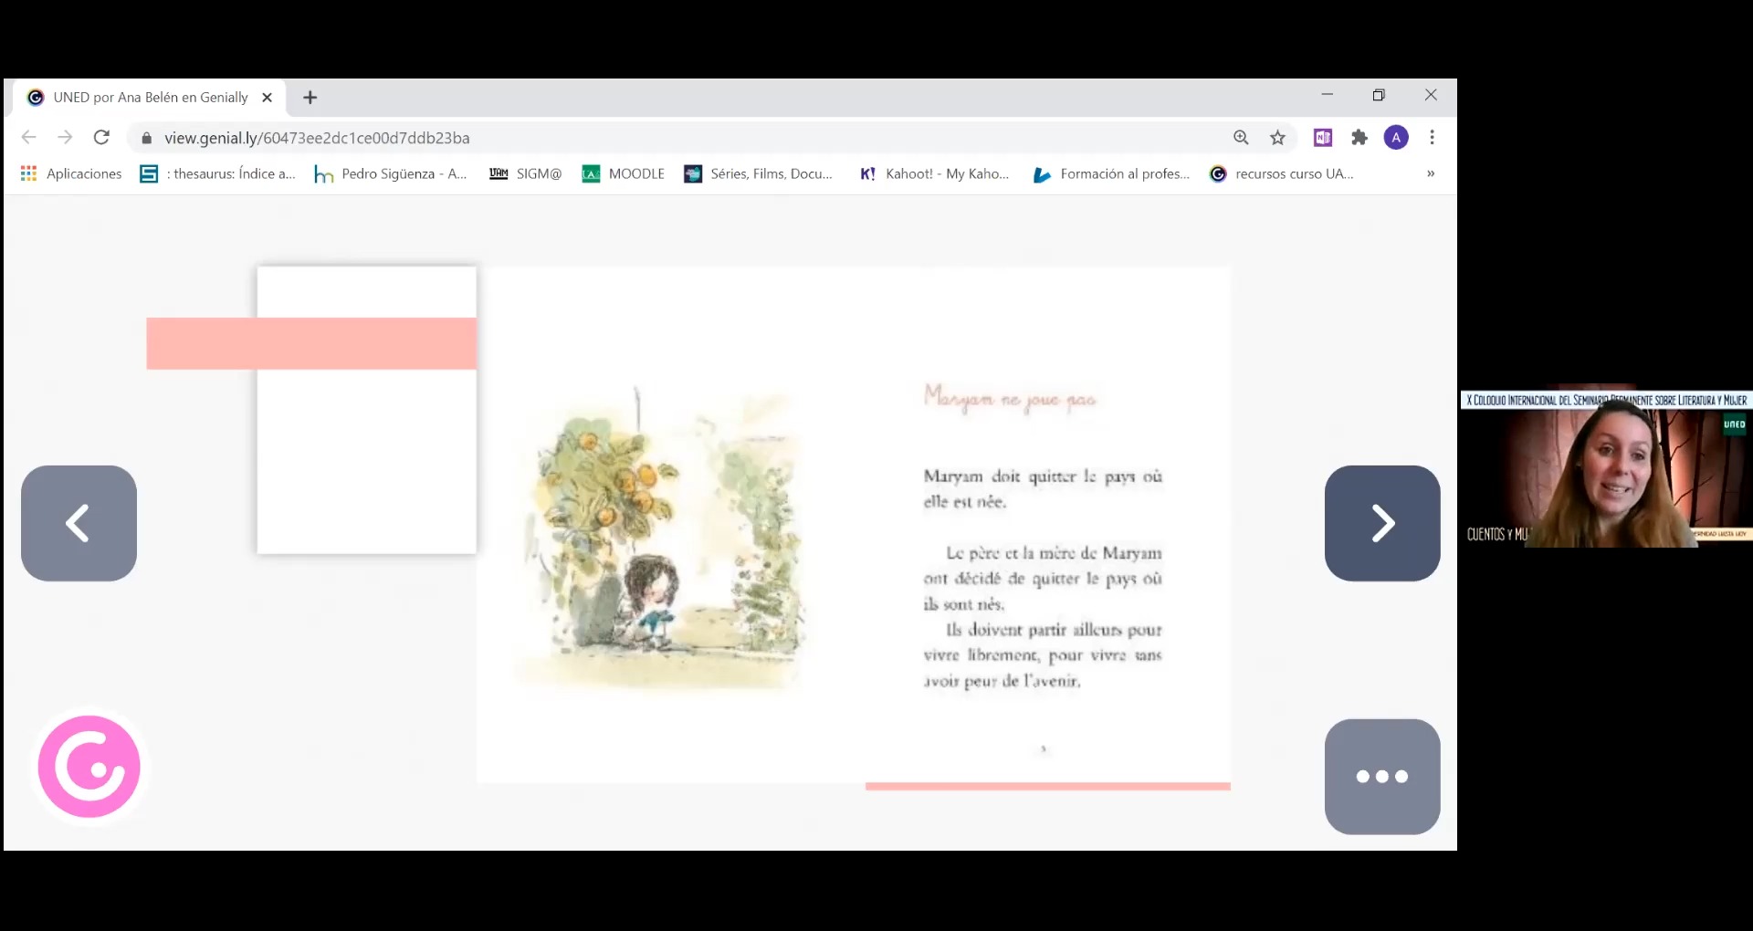Open the zoom magnifier in address bar
1753x931 pixels.
[x=1241, y=138]
